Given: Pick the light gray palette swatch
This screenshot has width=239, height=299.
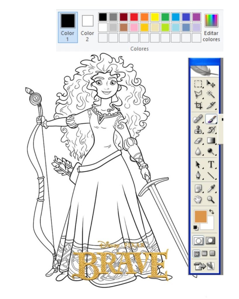Looking at the screenshot, I should [113, 27].
